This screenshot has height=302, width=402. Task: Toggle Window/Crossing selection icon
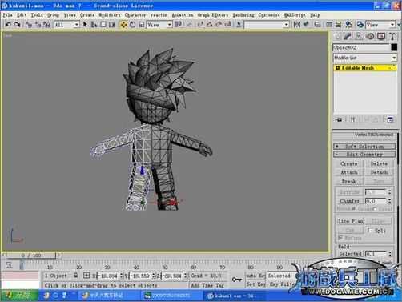(x=112, y=25)
